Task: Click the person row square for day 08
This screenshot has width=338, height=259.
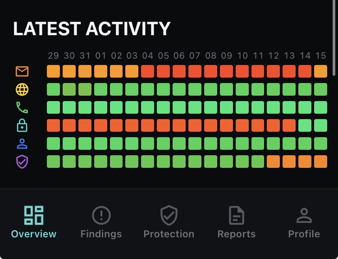Action: (210, 143)
